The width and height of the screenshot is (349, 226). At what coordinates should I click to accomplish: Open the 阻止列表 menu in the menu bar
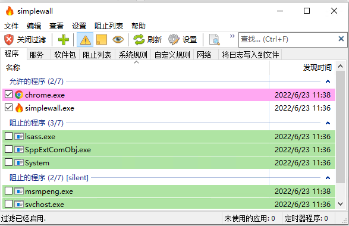click(x=109, y=26)
